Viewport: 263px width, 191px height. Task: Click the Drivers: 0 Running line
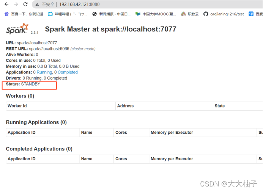pyautogui.click(x=36, y=78)
